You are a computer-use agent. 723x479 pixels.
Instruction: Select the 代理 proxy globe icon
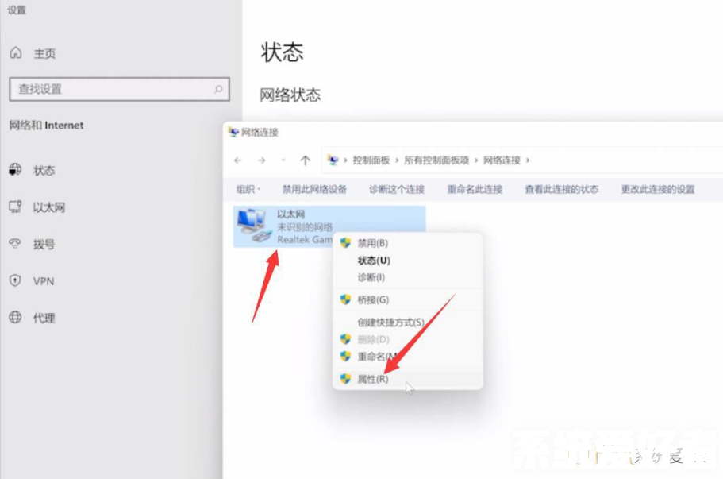pos(15,318)
